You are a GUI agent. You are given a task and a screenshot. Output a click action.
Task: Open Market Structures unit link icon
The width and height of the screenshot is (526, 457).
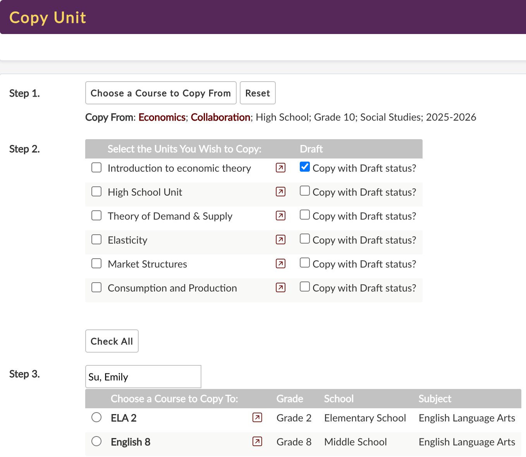280,264
